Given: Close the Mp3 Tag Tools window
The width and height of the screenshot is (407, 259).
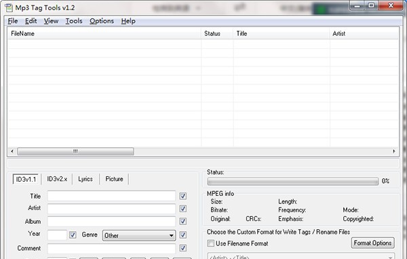Looking at the screenshot, I should [391, 5].
